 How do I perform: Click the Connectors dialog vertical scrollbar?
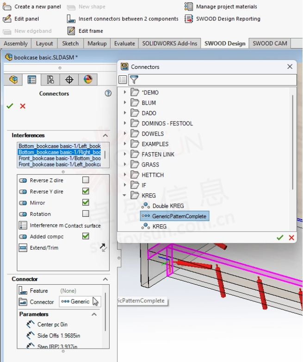[x=293, y=142]
